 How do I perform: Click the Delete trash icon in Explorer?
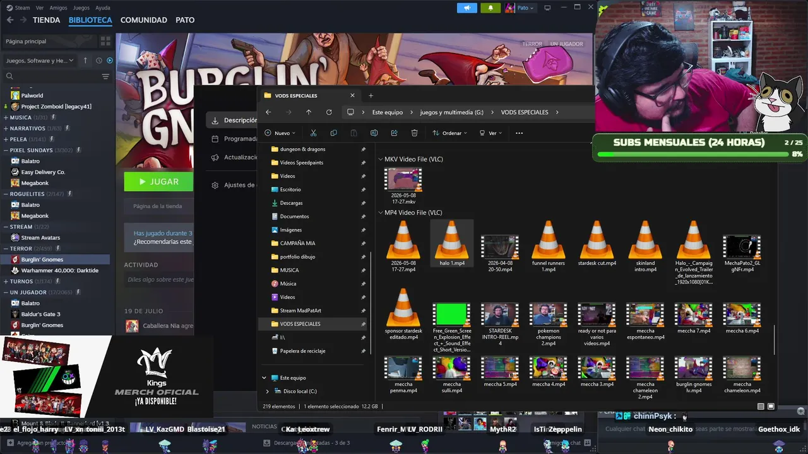pyautogui.click(x=414, y=133)
